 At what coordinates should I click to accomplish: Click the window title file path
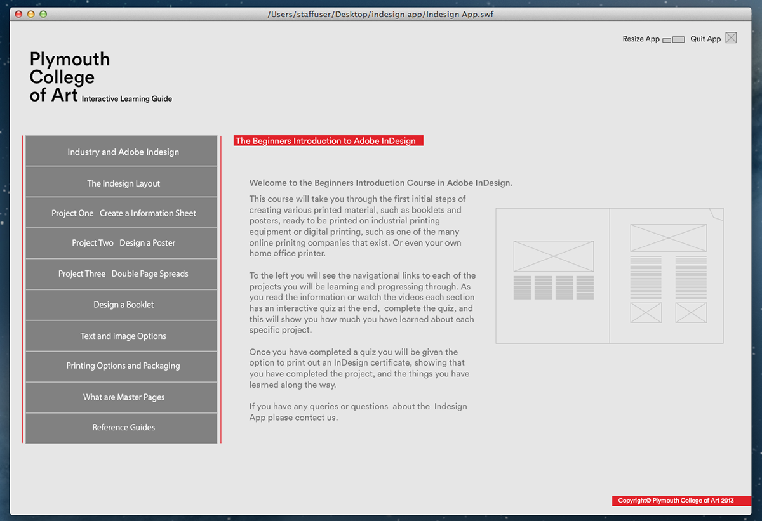[381, 14]
